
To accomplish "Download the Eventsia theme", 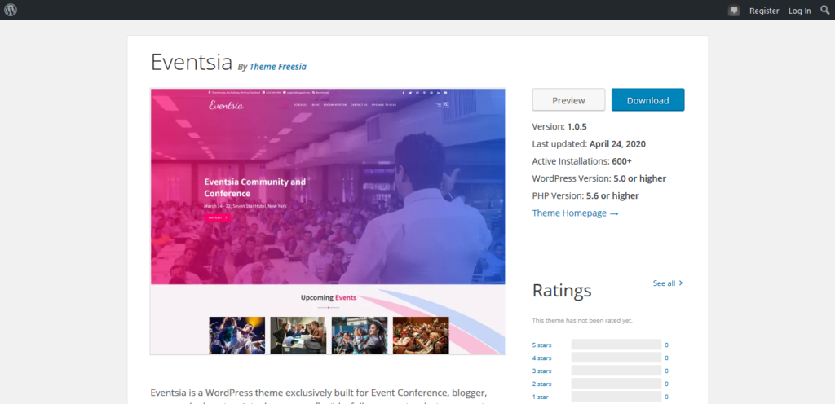I will tap(647, 100).
